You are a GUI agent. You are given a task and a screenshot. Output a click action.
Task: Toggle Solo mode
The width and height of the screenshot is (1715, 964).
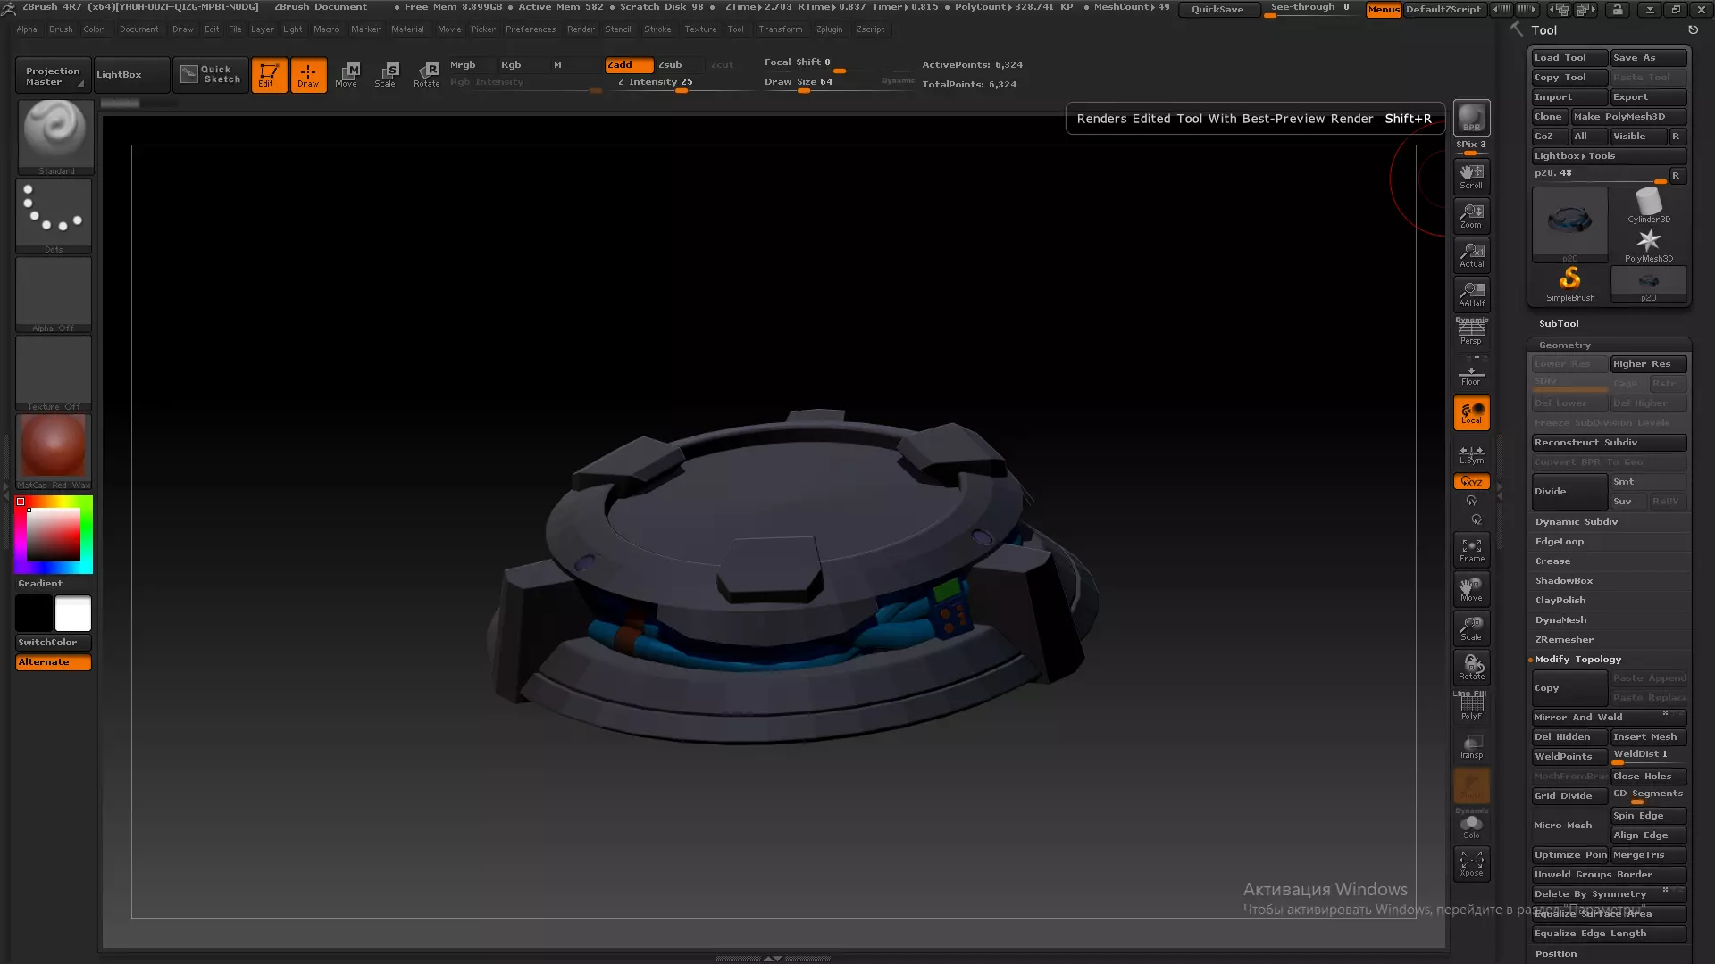pyautogui.click(x=1471, y=826)
